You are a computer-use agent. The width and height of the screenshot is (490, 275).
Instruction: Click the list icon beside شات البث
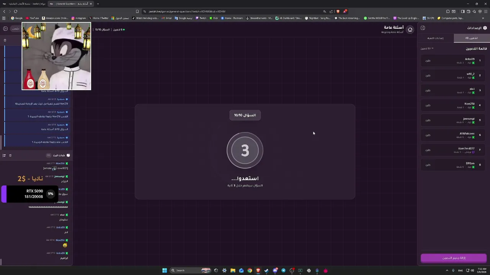click(x=4, y=155)
